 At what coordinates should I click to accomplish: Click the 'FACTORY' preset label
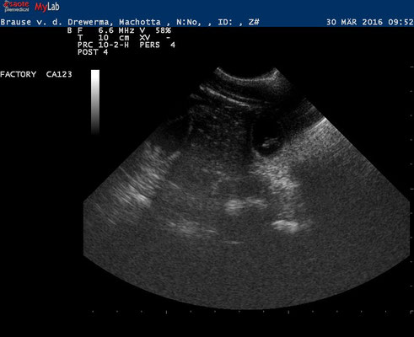[19, 74]
